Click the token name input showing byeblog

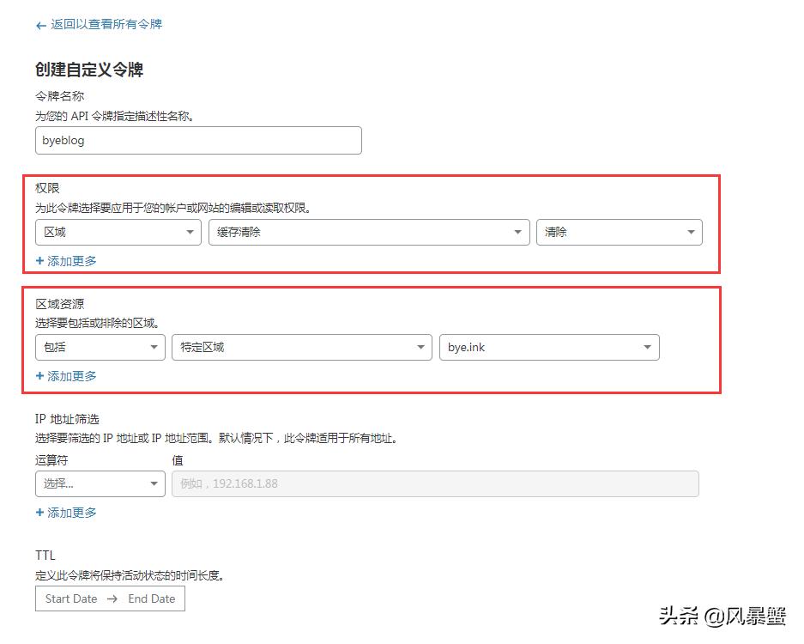[197, 140]
